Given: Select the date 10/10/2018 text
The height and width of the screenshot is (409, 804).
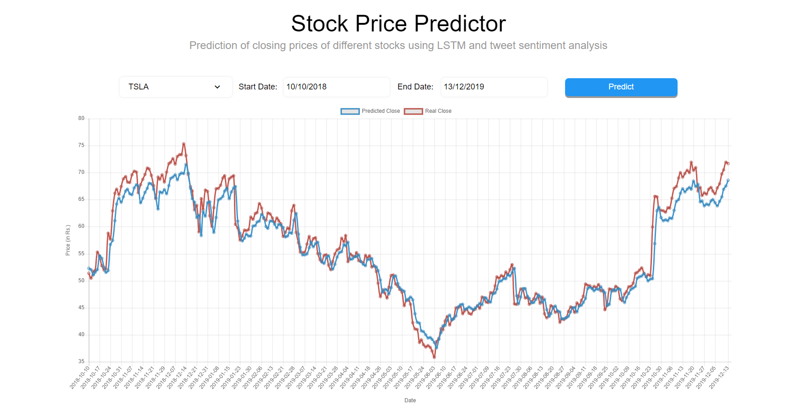Looking at the screenshot, I should [306, 87].
